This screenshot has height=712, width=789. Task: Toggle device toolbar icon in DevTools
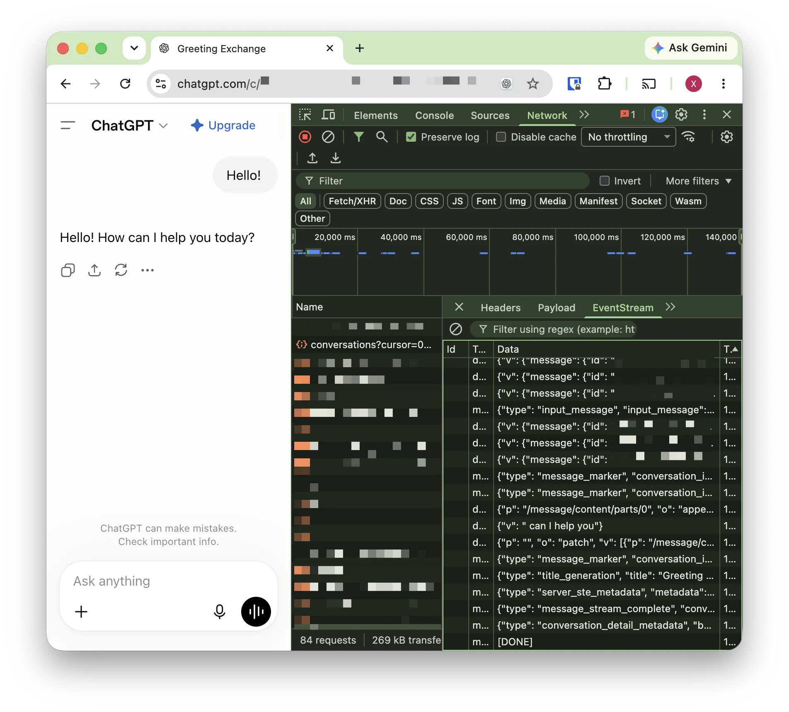[x=329, y=115]
